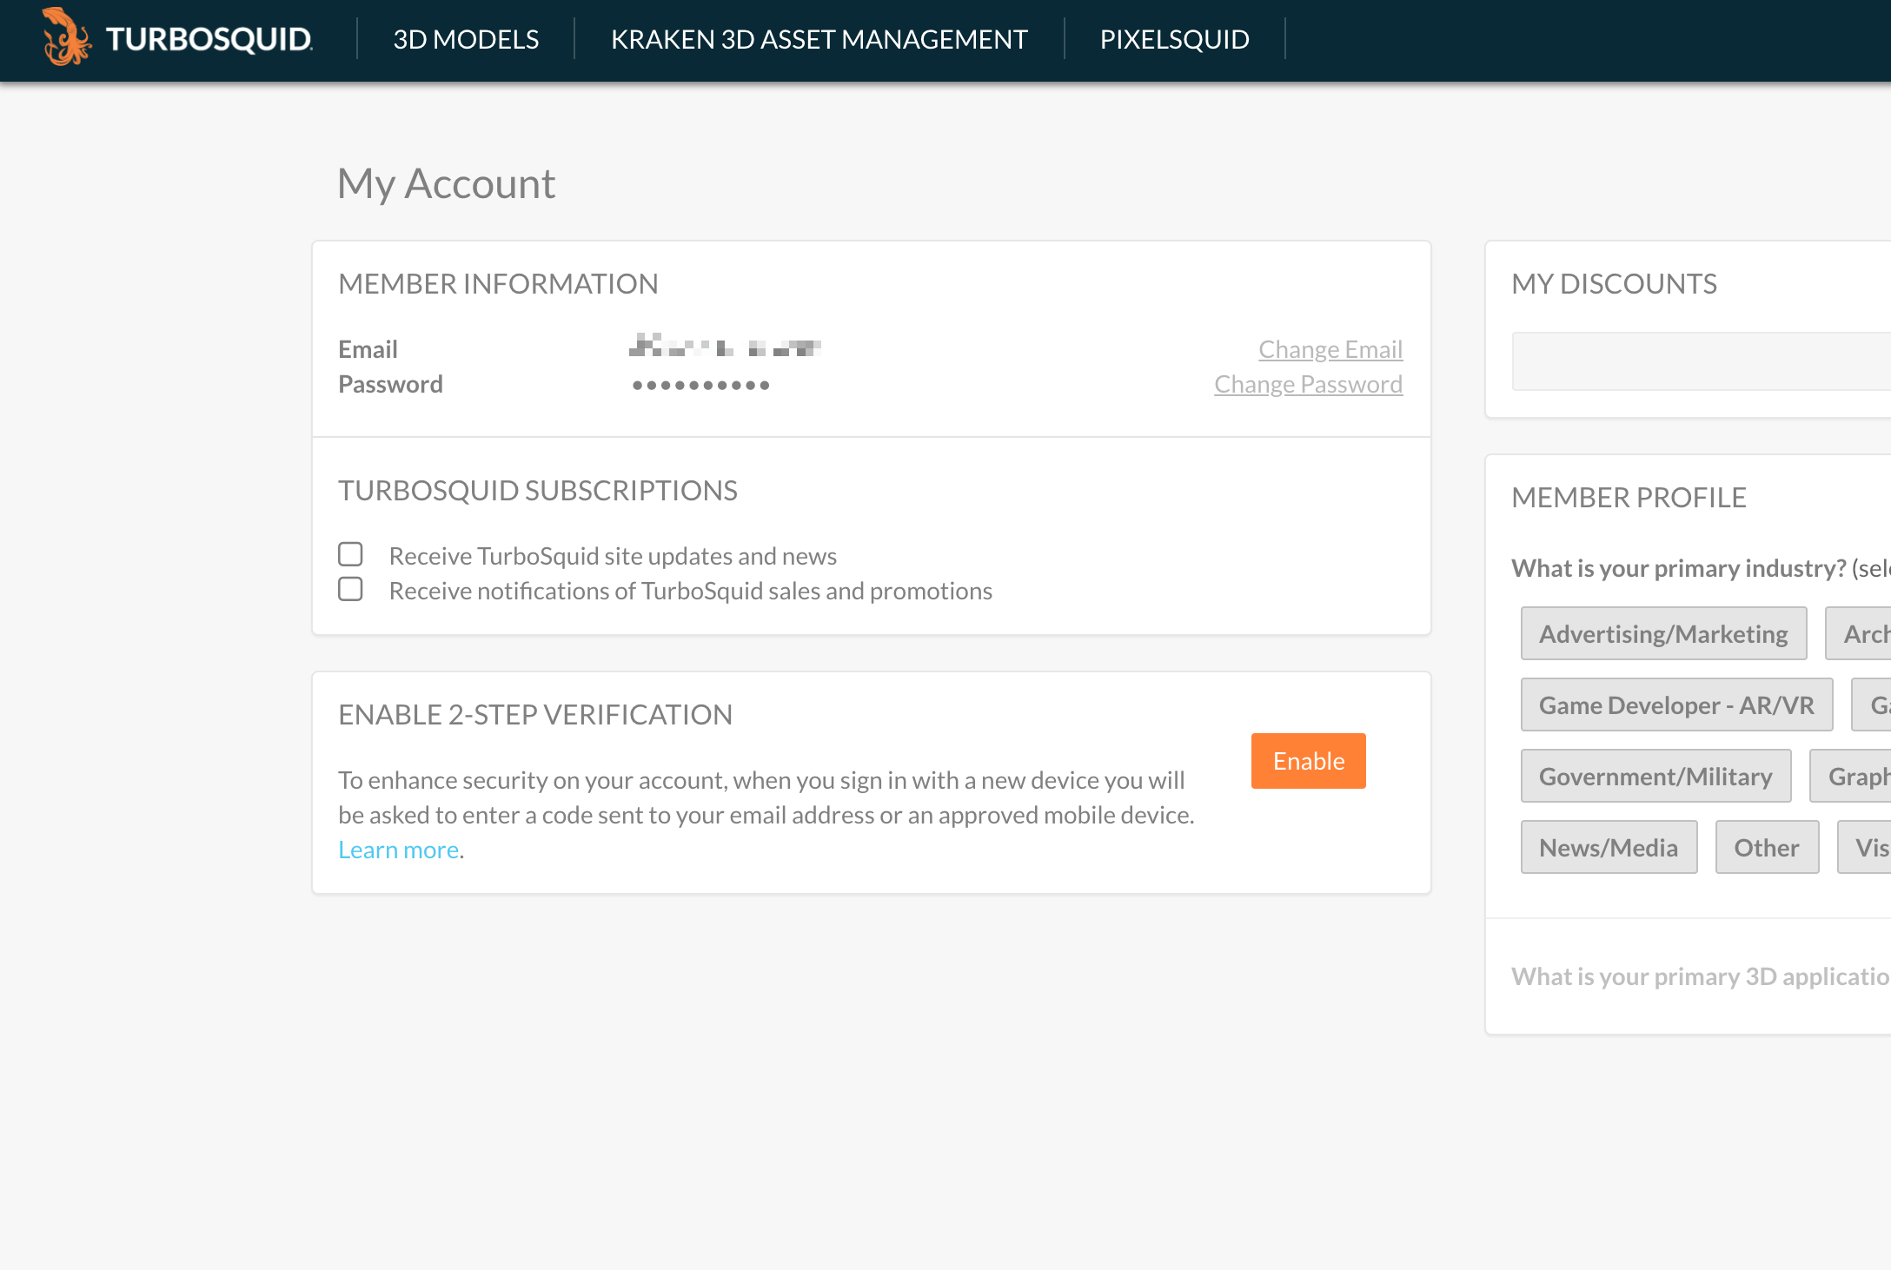Navigate to PIXELSQUID

[x=1175, y=40]
